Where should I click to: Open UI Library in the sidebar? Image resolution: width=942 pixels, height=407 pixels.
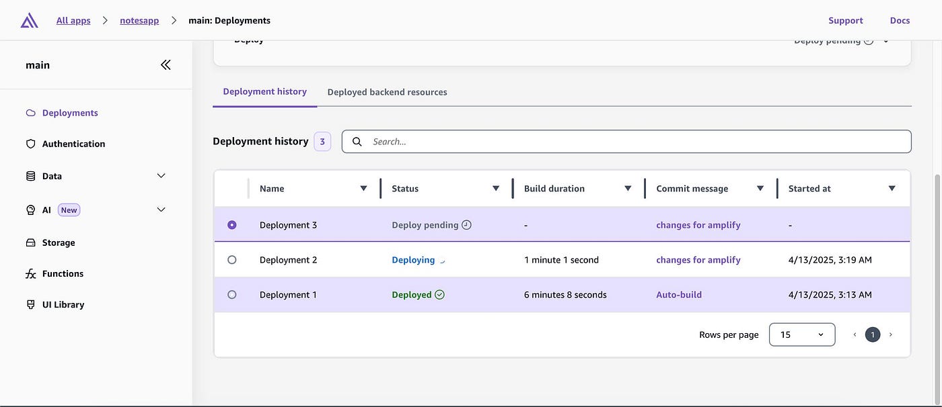tap(63, 304)
